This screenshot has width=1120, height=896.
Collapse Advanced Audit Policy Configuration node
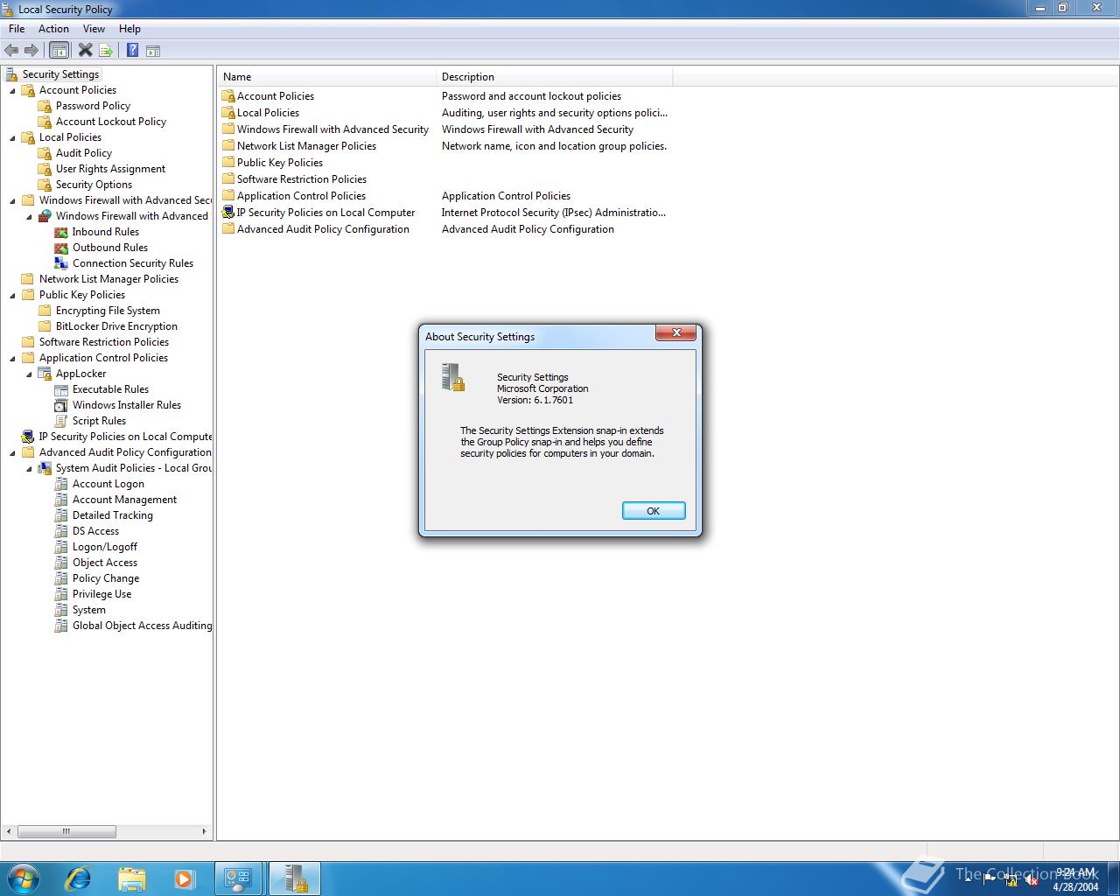(12, 453)
